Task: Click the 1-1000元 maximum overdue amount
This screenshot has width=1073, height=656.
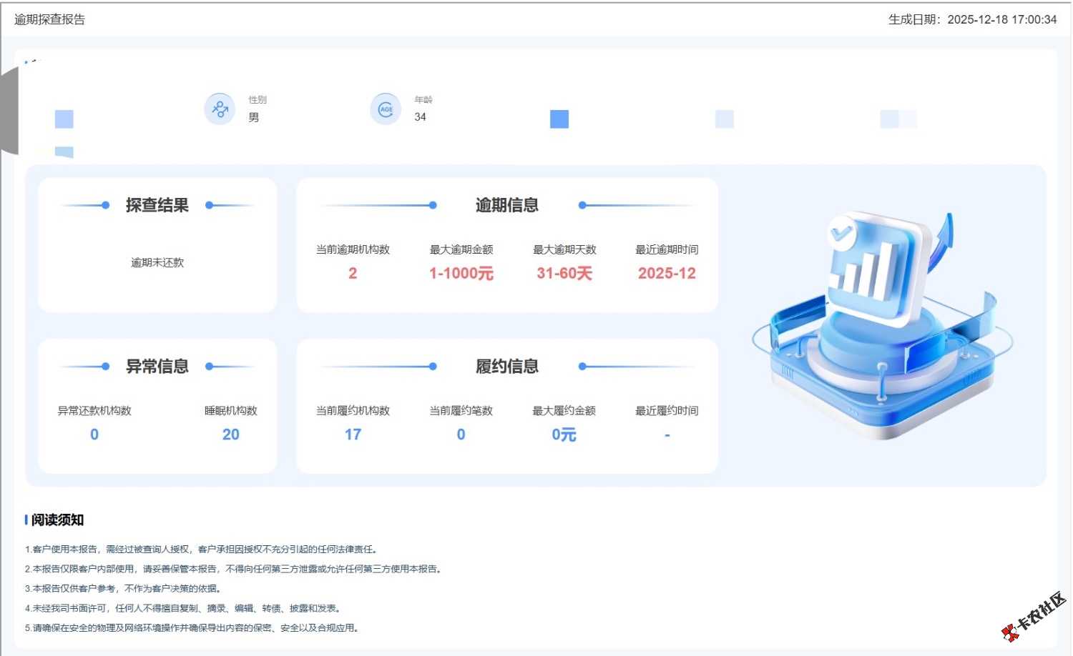Action: 461,273
